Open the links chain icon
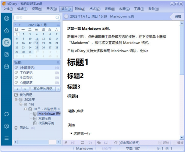The image size is (185, 152). click(99, 143)
